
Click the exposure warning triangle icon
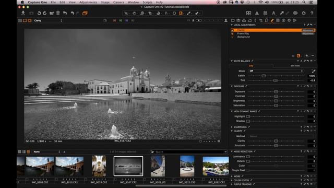257,13
